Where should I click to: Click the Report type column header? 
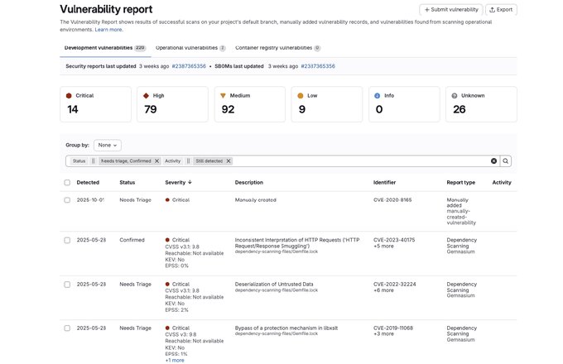[460, 183]
